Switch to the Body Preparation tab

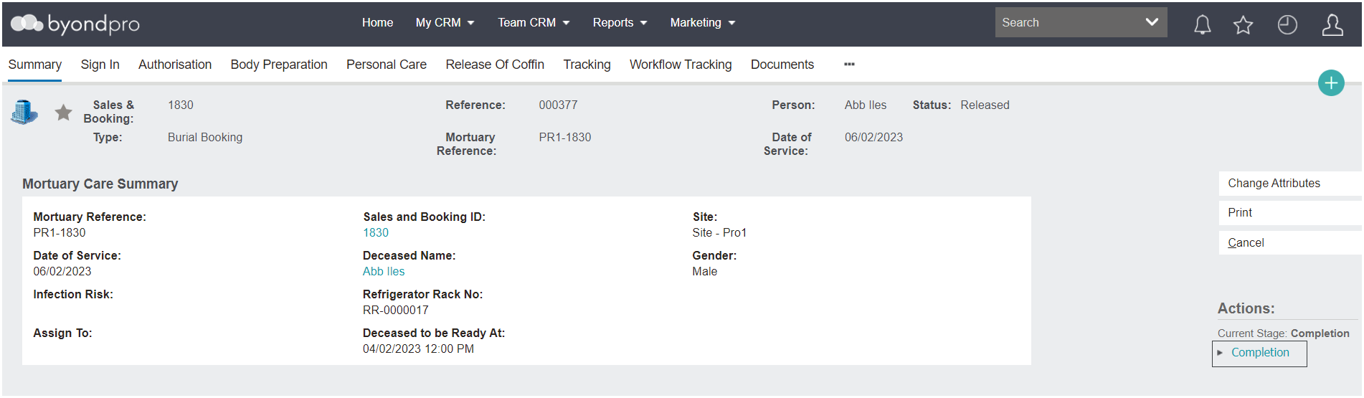[279, 65]
